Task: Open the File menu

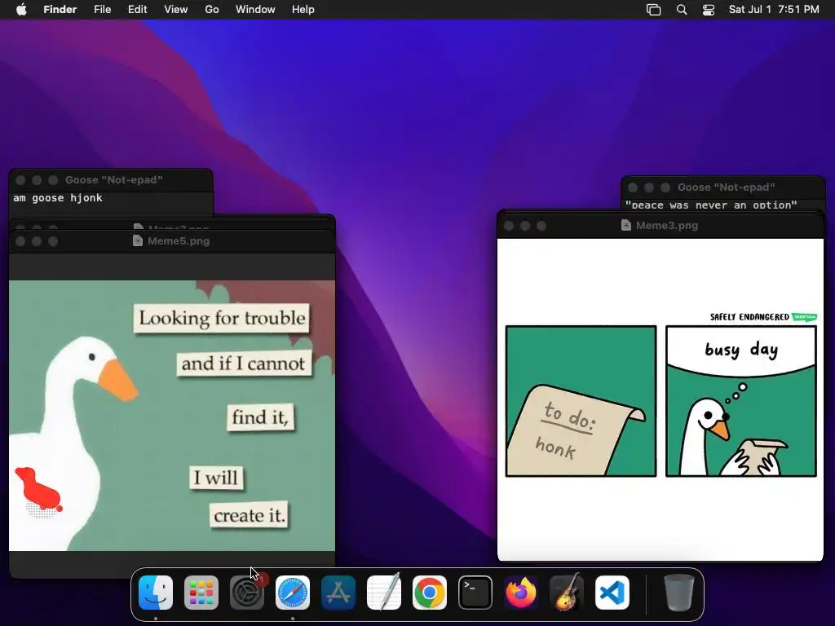Action: 102,10
